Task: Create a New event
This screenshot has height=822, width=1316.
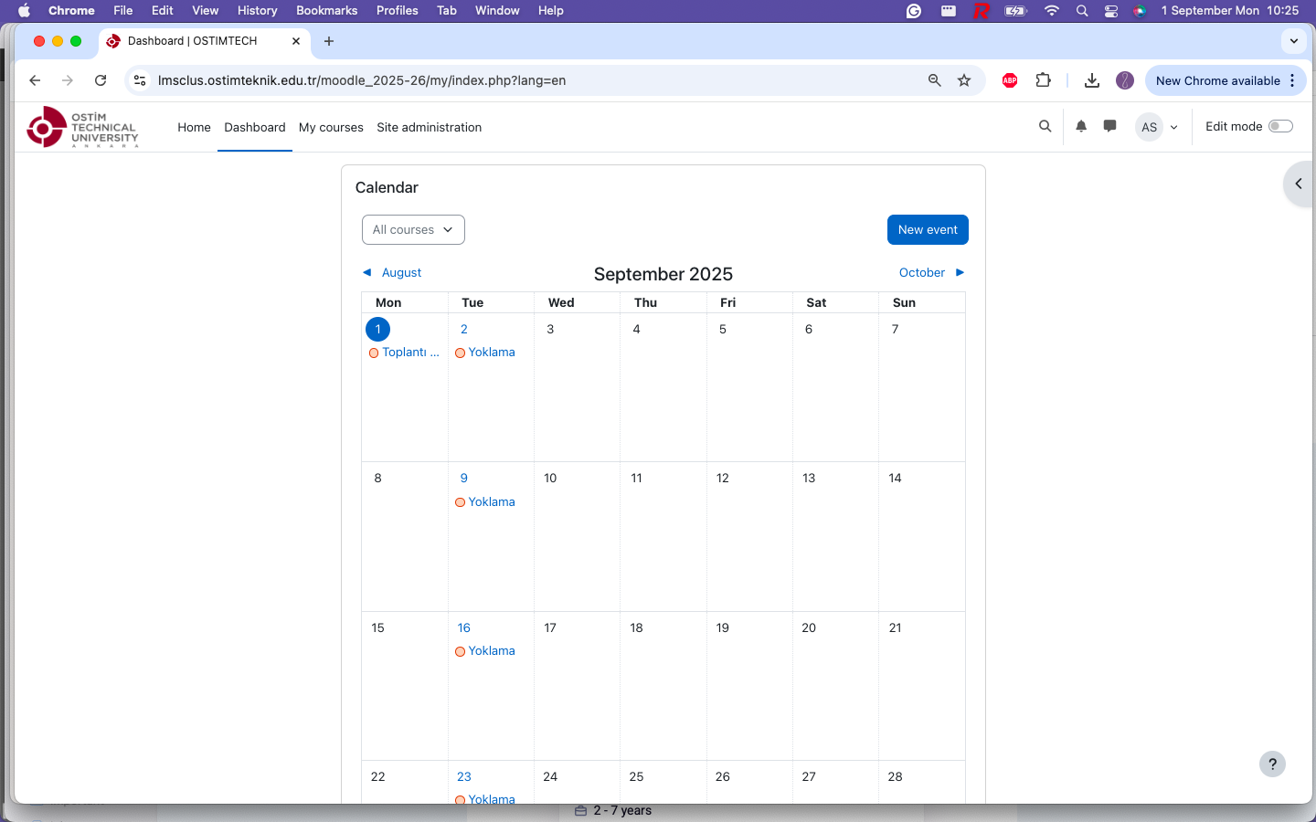Action: coord(928,229)
